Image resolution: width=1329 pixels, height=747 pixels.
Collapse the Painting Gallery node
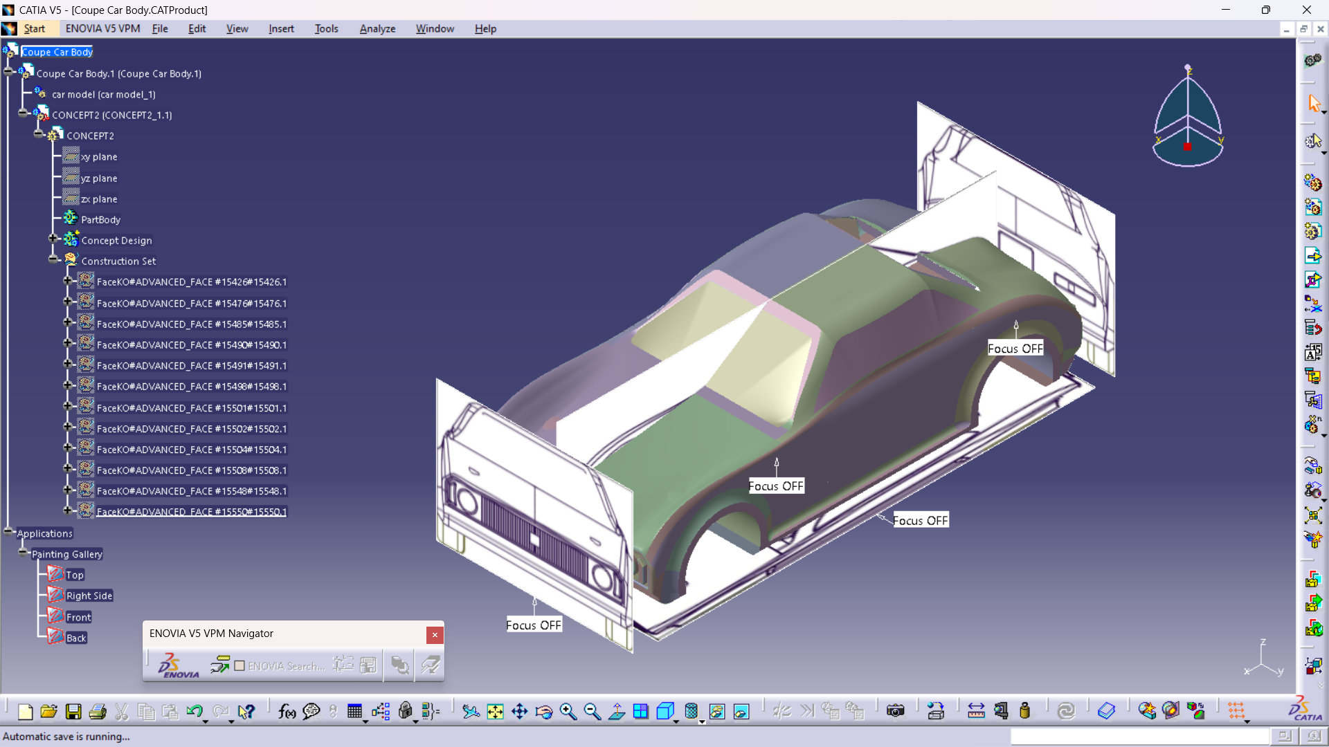pos(24,552)
